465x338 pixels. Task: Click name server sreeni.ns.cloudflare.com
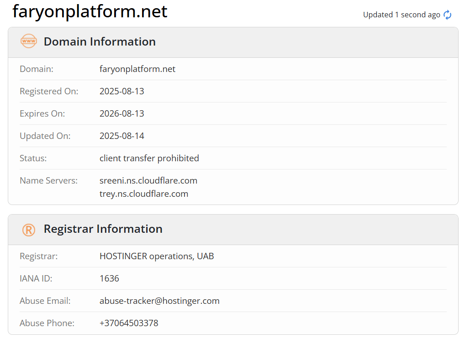[148, 180]
